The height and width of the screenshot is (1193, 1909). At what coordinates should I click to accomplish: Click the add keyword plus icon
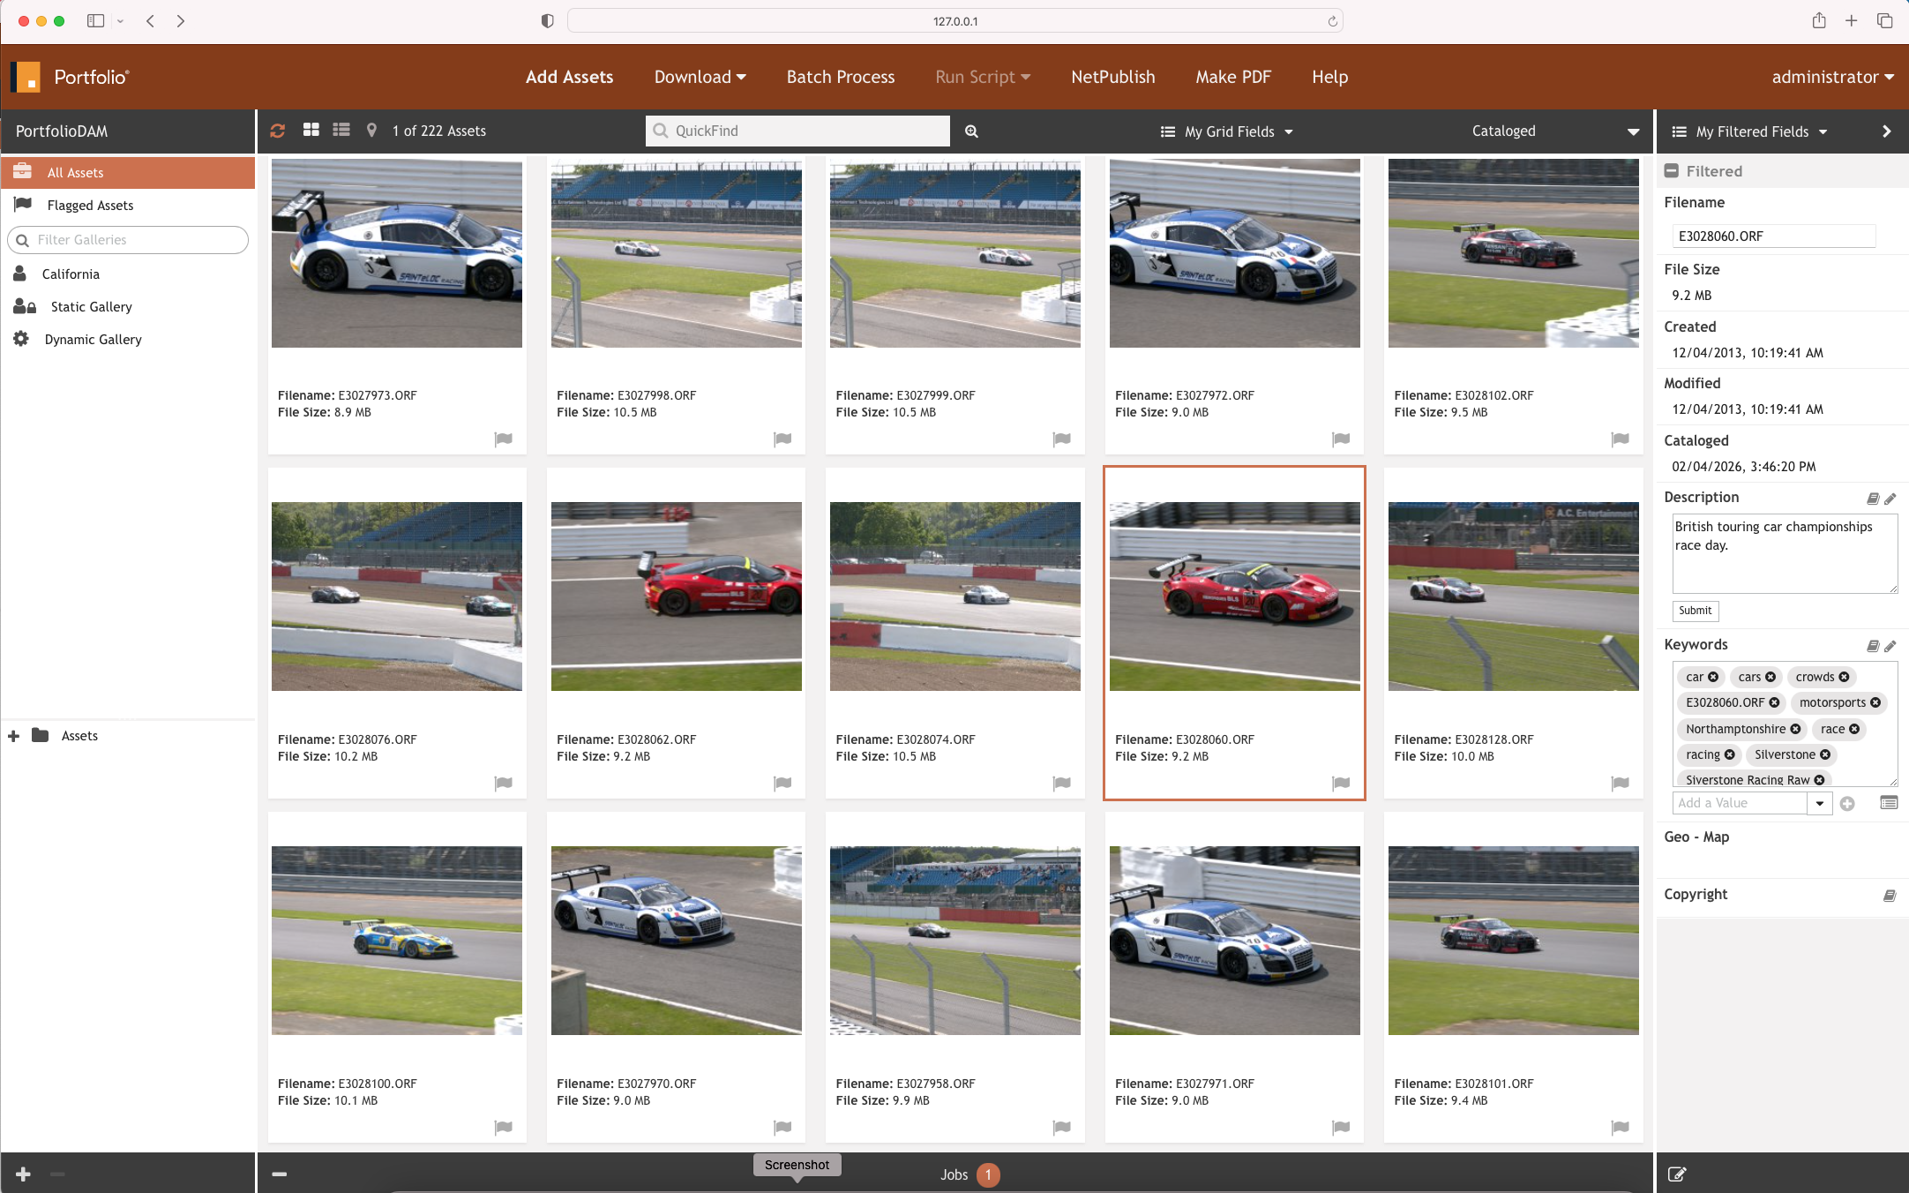click(1847, 803)
